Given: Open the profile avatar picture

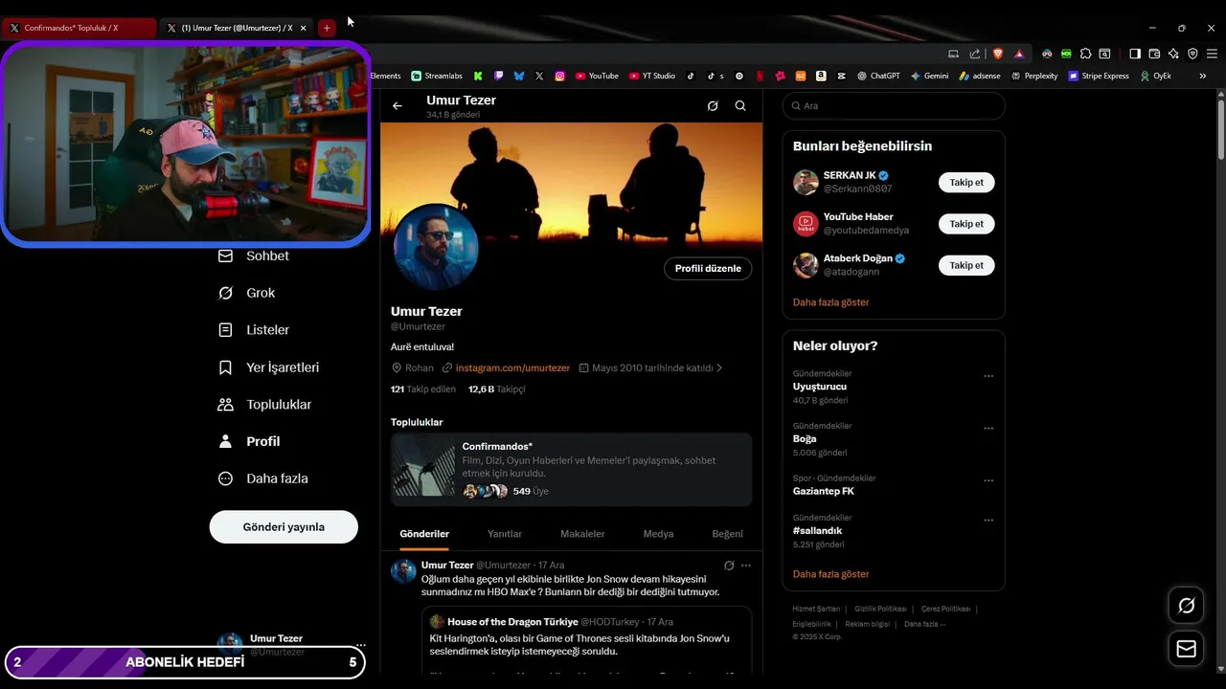Looking at the screenshot, I should tap(436, 247).
